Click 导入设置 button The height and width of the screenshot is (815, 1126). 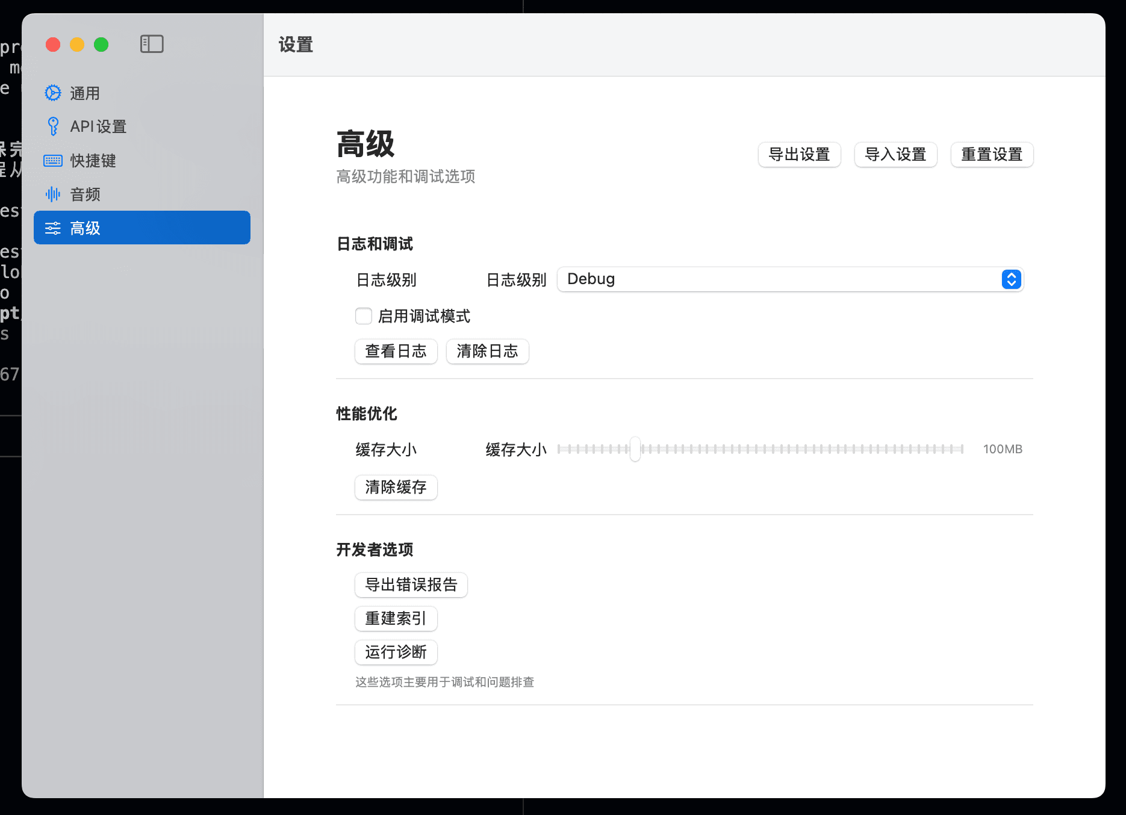click(x=895, y=155)
